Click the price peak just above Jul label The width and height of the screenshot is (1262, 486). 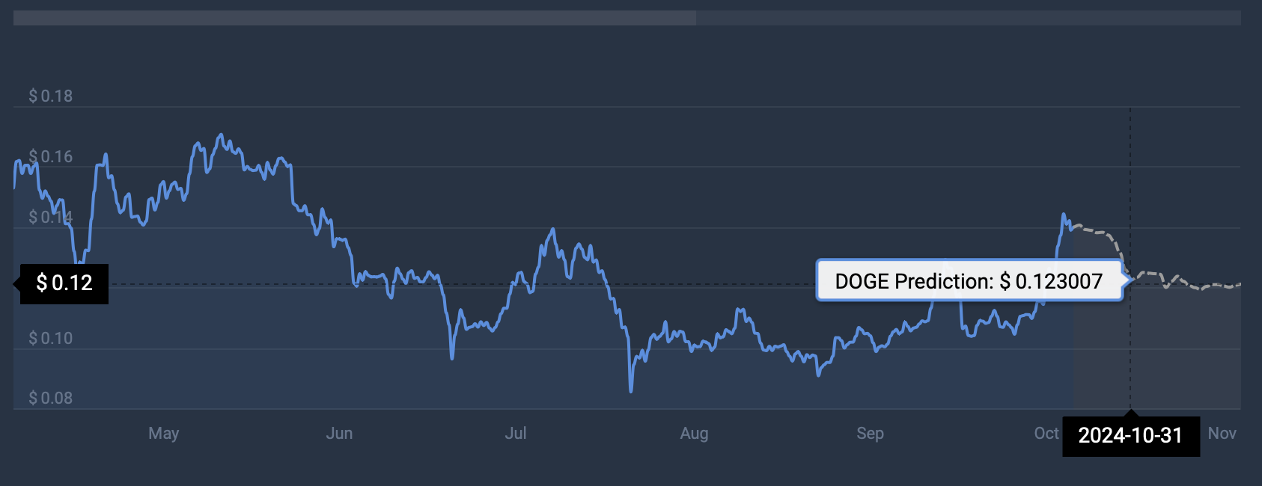pyautogui.click(x=552, y=230)
